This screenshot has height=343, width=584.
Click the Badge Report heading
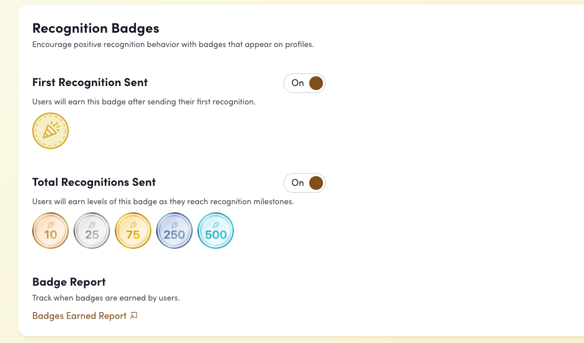point(68,282)
